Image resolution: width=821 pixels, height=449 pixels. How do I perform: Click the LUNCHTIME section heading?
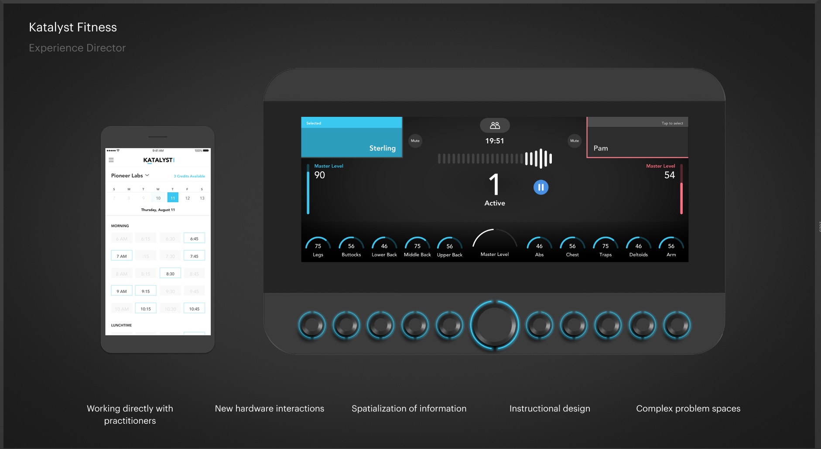(x=121, y=325)
